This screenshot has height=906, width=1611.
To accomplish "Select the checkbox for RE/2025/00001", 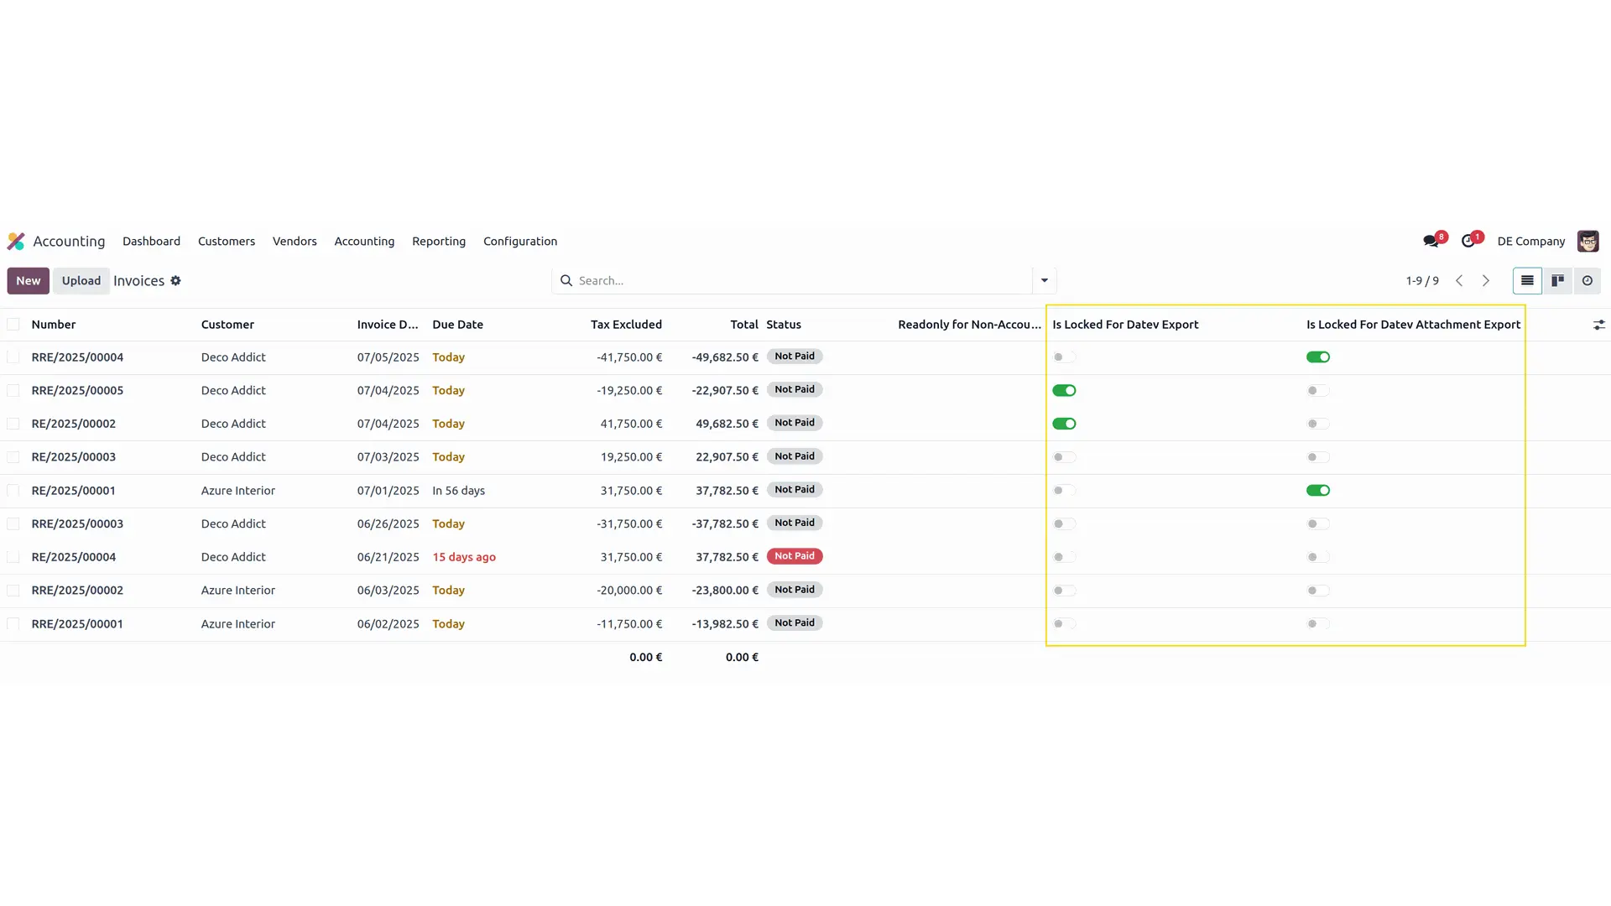I will click(x=13, y=491).
